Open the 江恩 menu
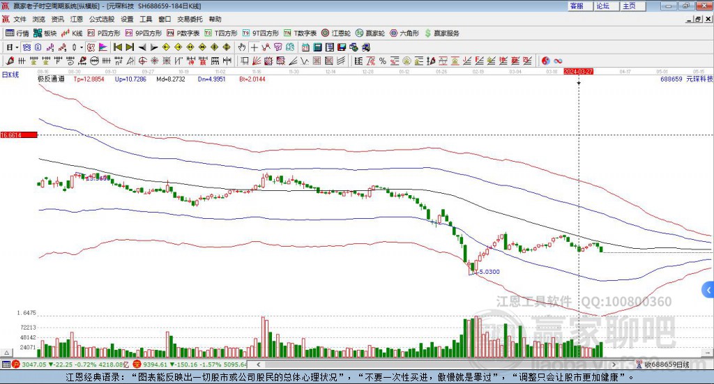Screen dimensions: 714x384 coord(77,19)
